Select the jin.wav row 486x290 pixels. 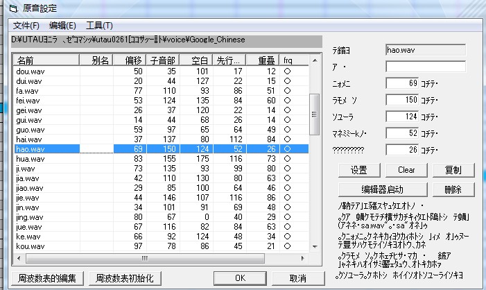(x=161, y=207)
